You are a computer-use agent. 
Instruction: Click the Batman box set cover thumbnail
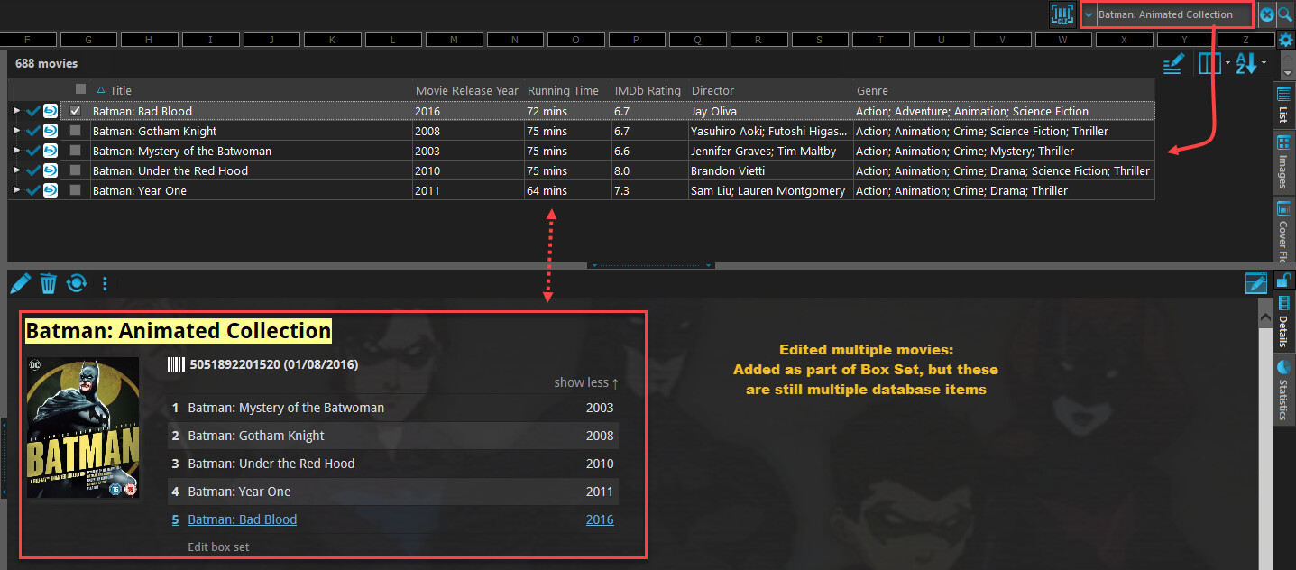coord(83,427)
